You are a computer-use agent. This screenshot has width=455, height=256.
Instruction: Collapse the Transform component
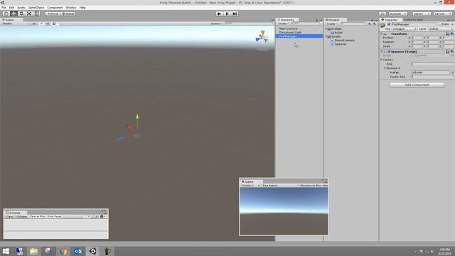(x=381, y=33)
